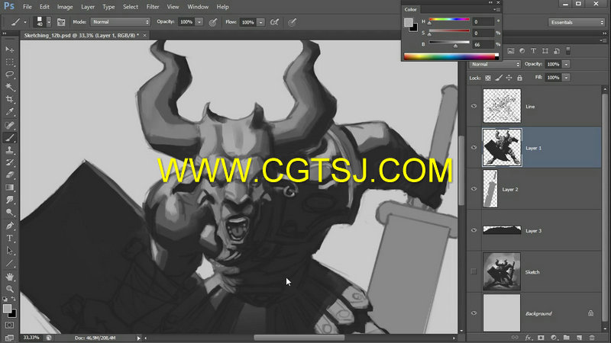Toggle tablet pressure controls opacity

[x=213, y=22]
